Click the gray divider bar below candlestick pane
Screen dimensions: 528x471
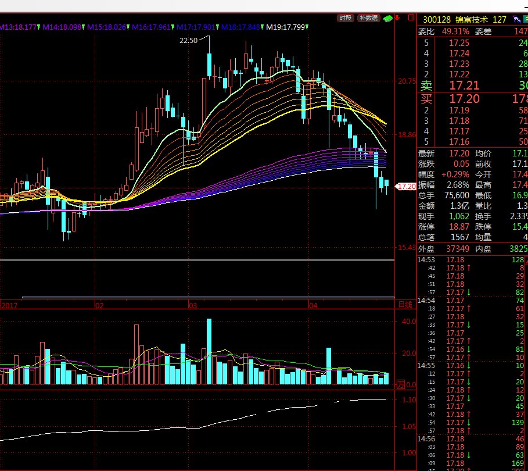click(197, 260)
